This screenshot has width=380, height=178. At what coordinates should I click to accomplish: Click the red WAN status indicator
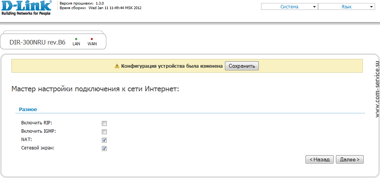(x=92, y=39)
